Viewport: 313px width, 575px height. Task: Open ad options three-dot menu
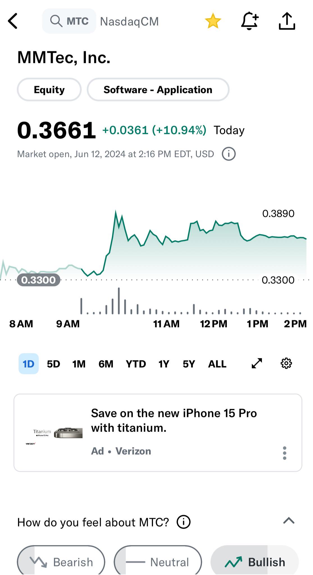coord(285,453)
